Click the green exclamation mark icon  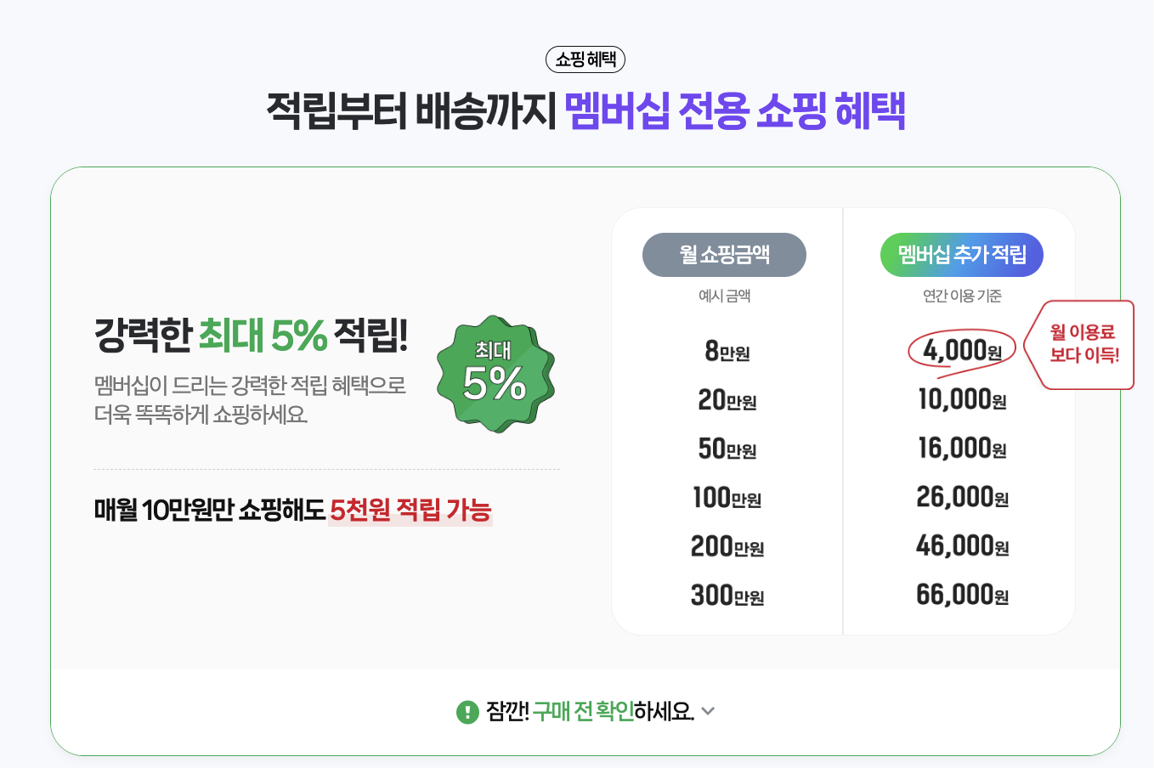tap(467, 712)
